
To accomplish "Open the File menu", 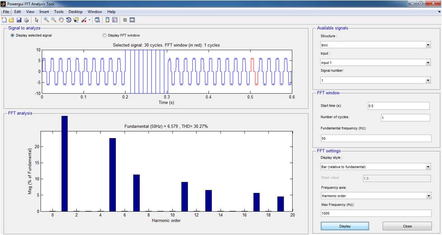I will [6, 12].
